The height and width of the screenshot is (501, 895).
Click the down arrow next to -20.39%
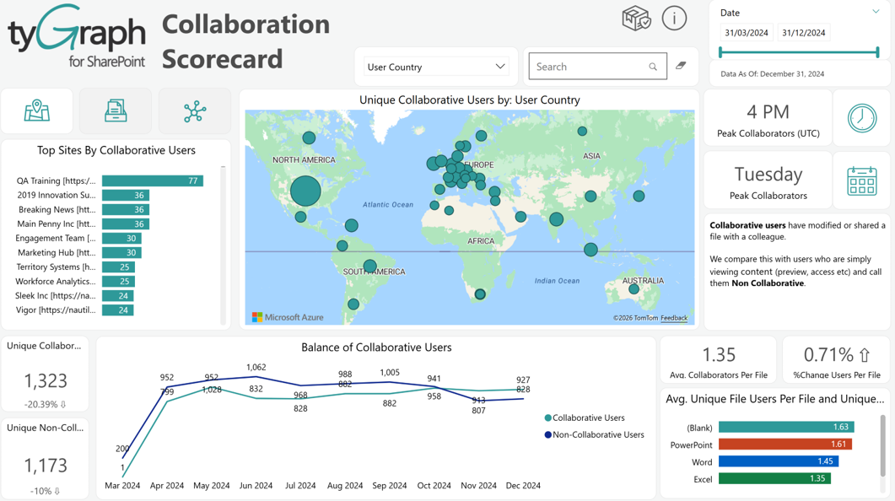coord(62,404)
